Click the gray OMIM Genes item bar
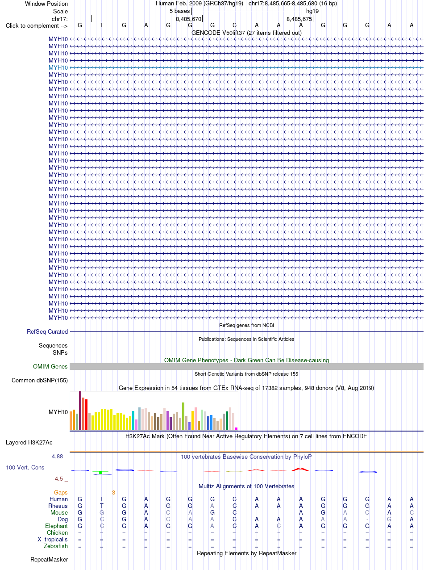 point(246,367)
